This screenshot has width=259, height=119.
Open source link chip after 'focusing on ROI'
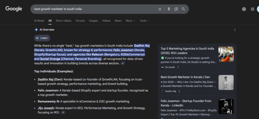pos(63,112)
